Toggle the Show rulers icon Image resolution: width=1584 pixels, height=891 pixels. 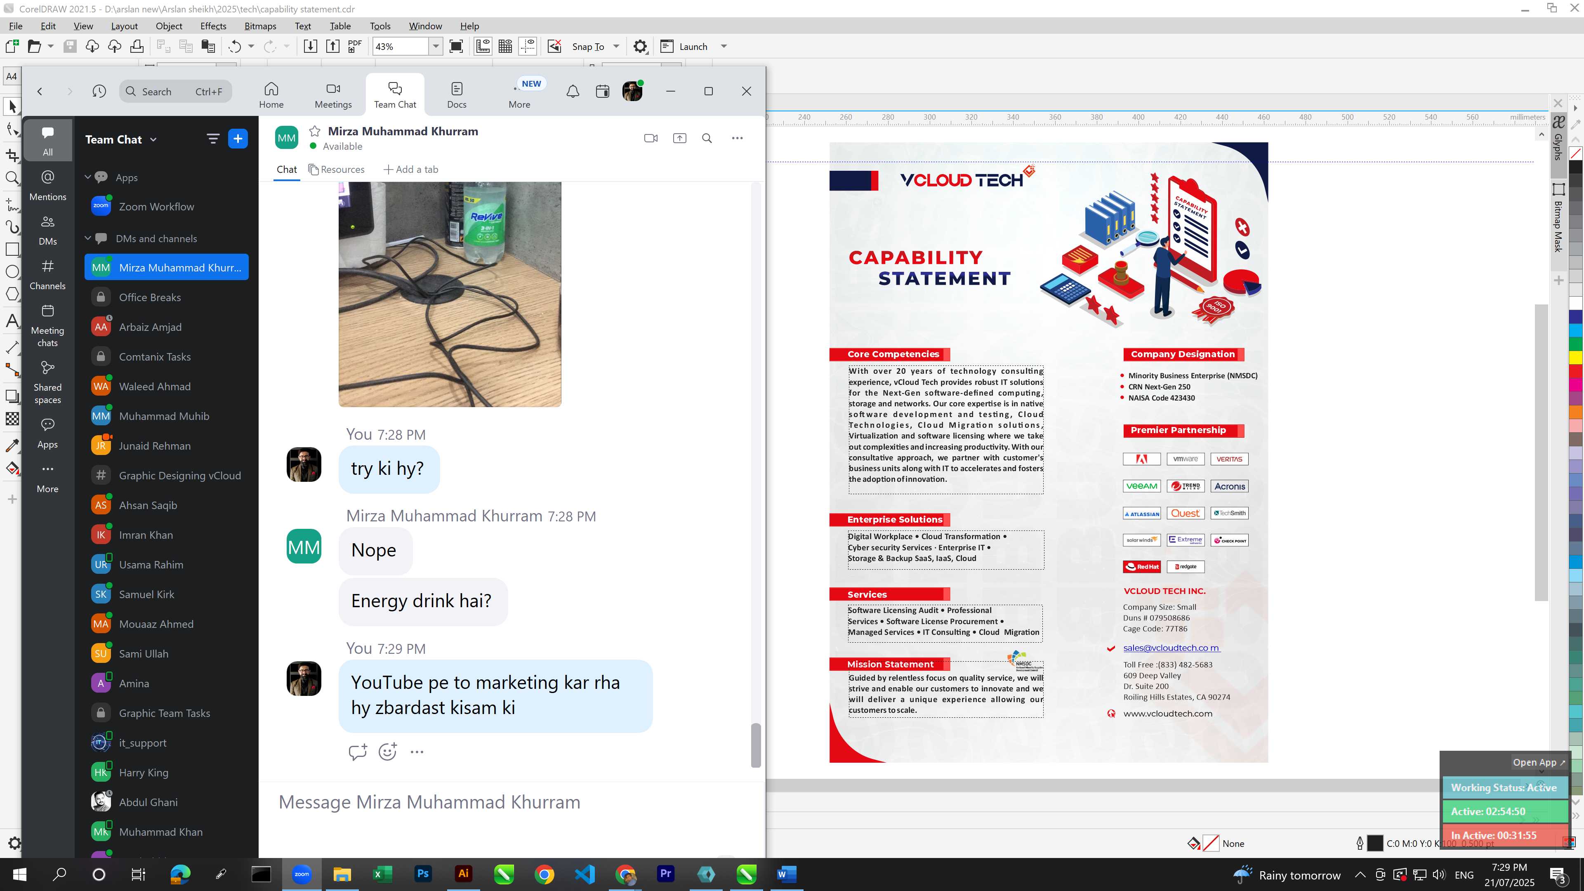[483, 46]
